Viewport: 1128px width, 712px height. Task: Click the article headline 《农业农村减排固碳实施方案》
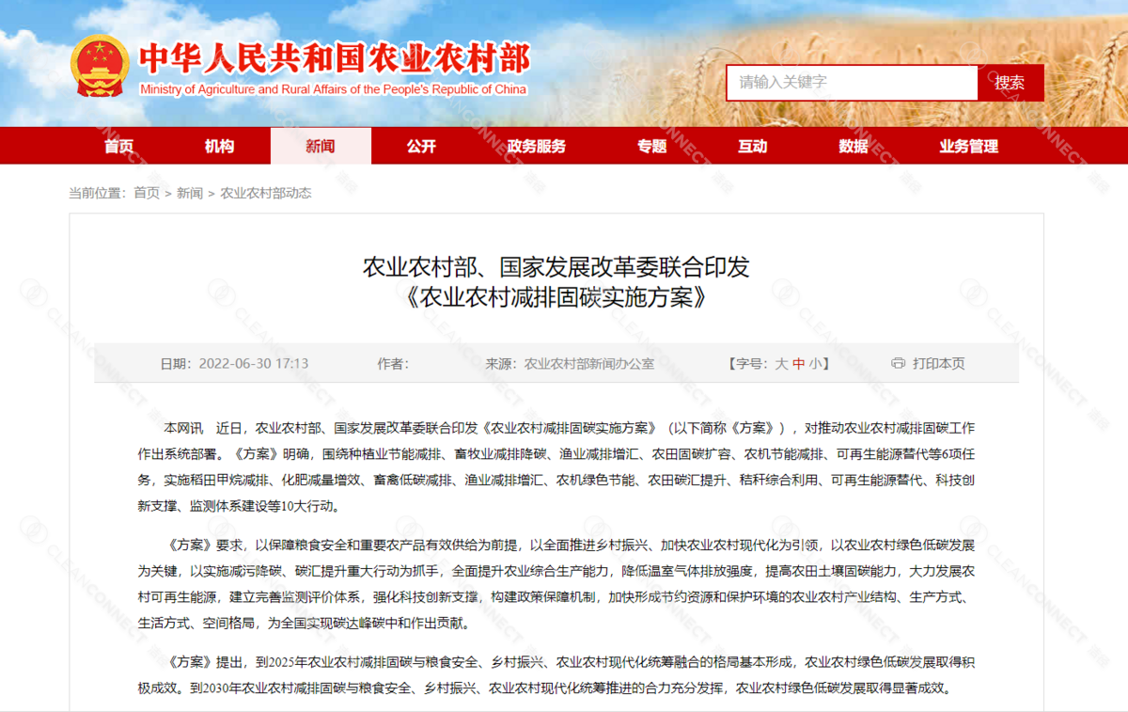point(556,298)
